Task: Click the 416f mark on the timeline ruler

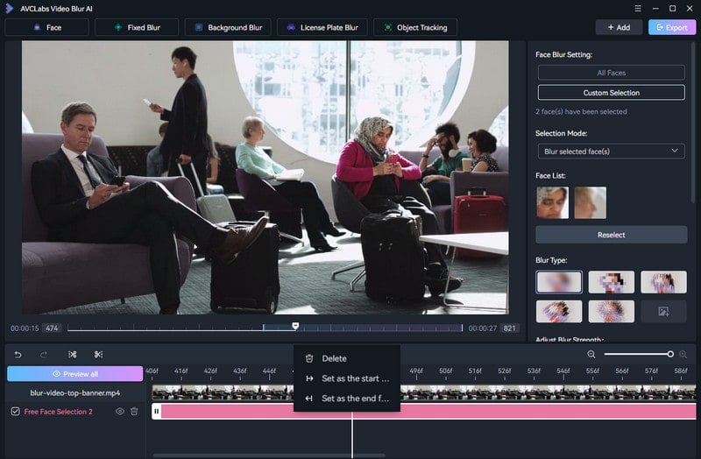Action: click(181, 371)
